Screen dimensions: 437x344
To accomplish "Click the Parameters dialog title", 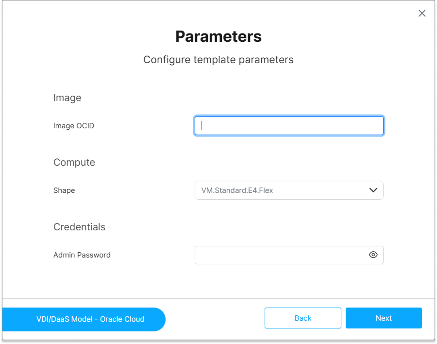I will coord(218,36).
